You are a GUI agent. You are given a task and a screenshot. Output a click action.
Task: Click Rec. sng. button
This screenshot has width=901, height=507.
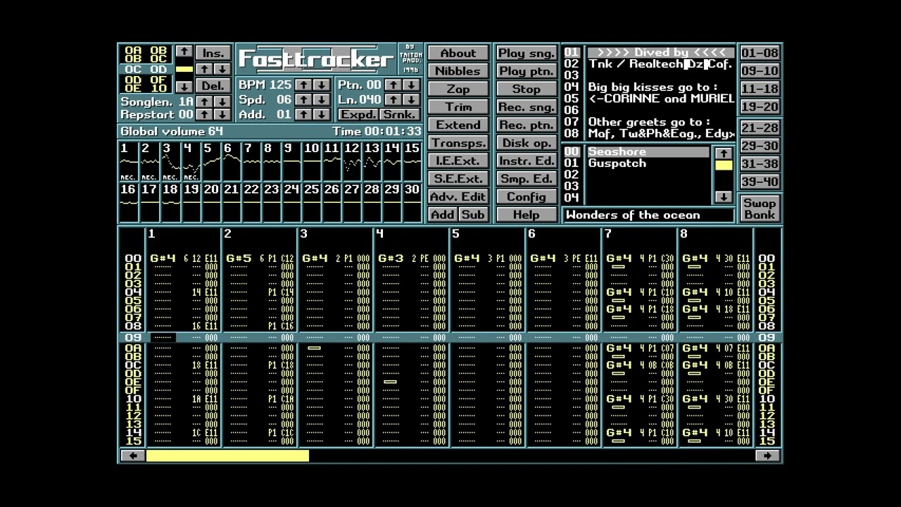527,107
